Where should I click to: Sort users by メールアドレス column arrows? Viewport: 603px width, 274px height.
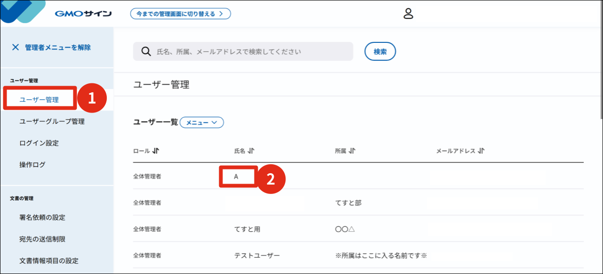pos(481,151)
